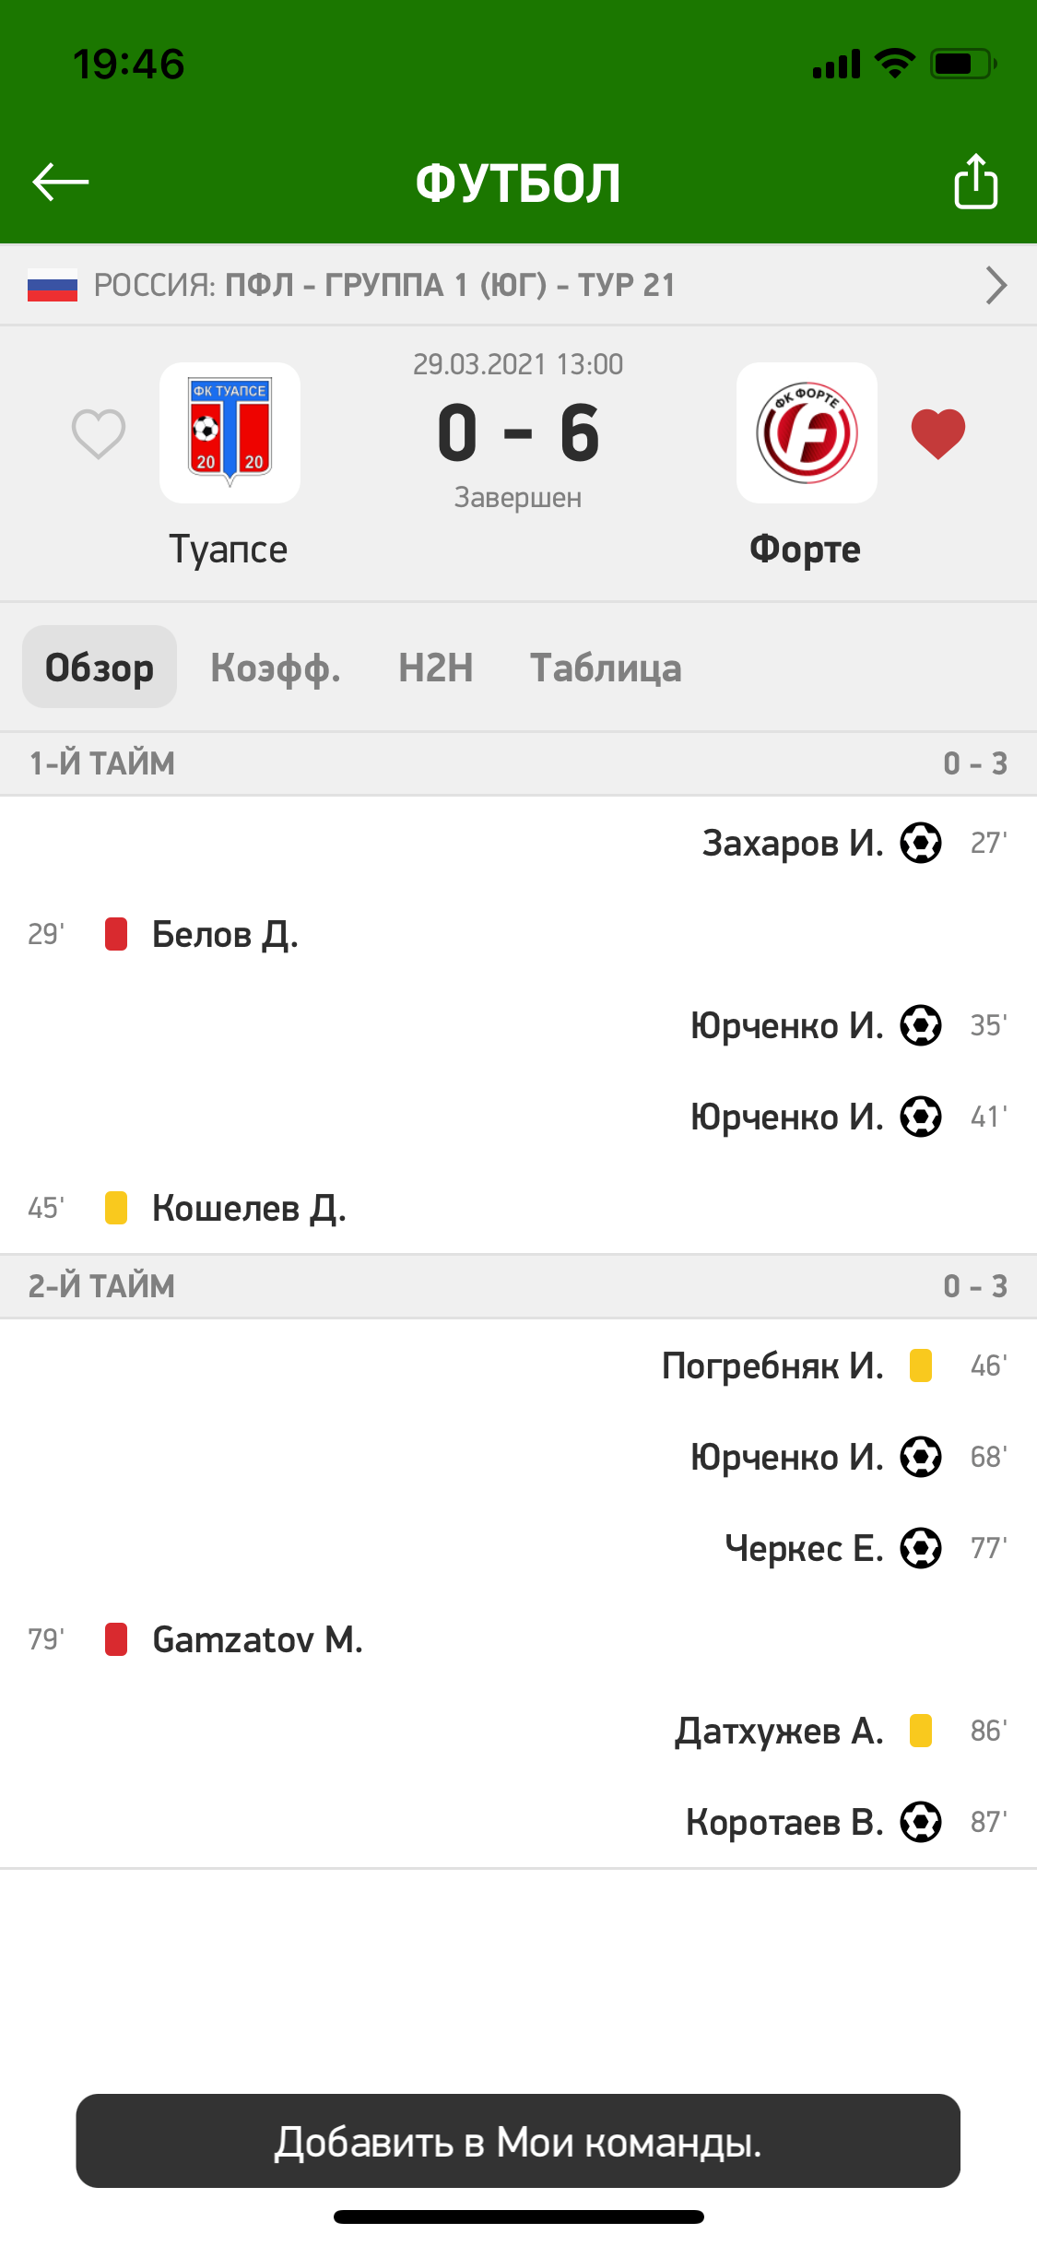Unfavorite Форте via the red heart
The width and height of the screenshot is (1037, 2246).
[937, 433]
